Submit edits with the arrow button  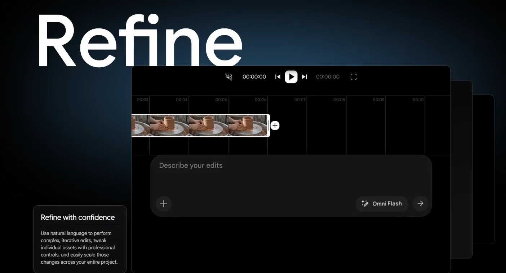tap(420, 204)
